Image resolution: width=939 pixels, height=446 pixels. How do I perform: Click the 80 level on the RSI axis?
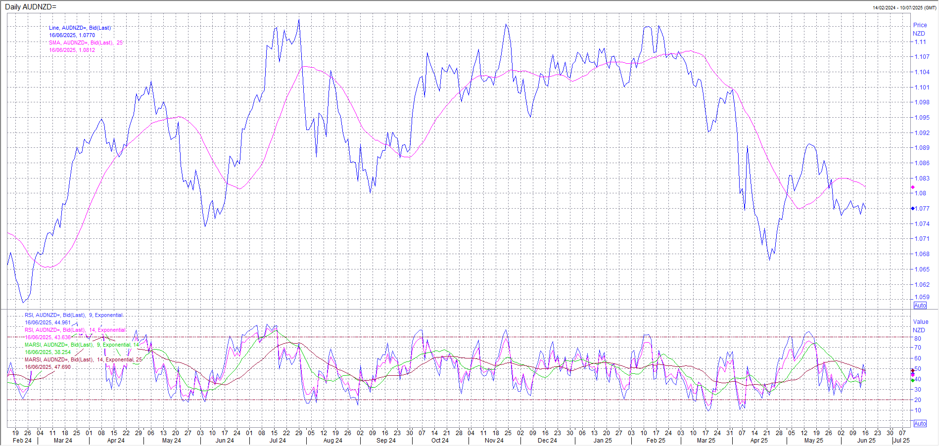click(918, 338)
